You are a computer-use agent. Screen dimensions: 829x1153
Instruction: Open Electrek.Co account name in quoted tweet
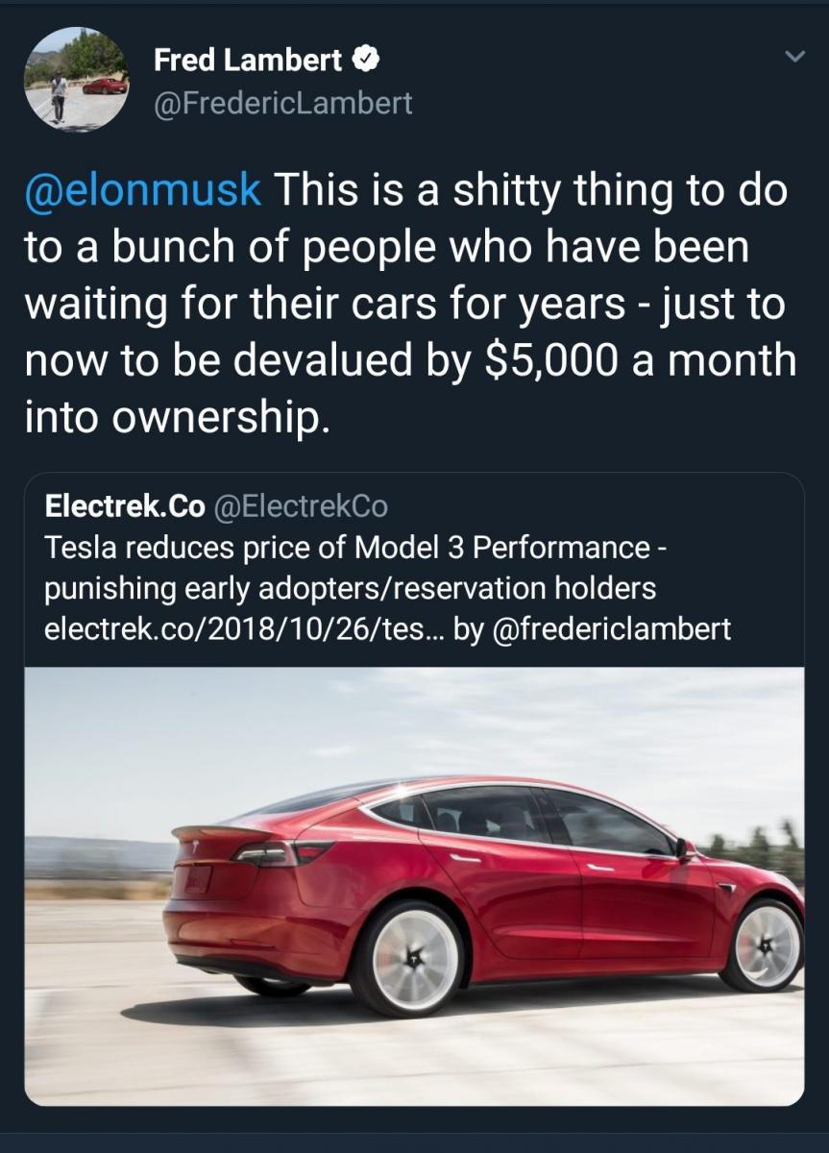point(125,504)
